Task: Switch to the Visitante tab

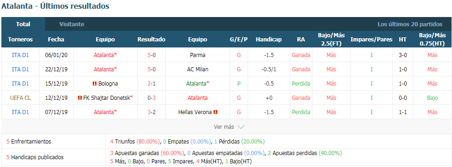Action: coord(72,24)
